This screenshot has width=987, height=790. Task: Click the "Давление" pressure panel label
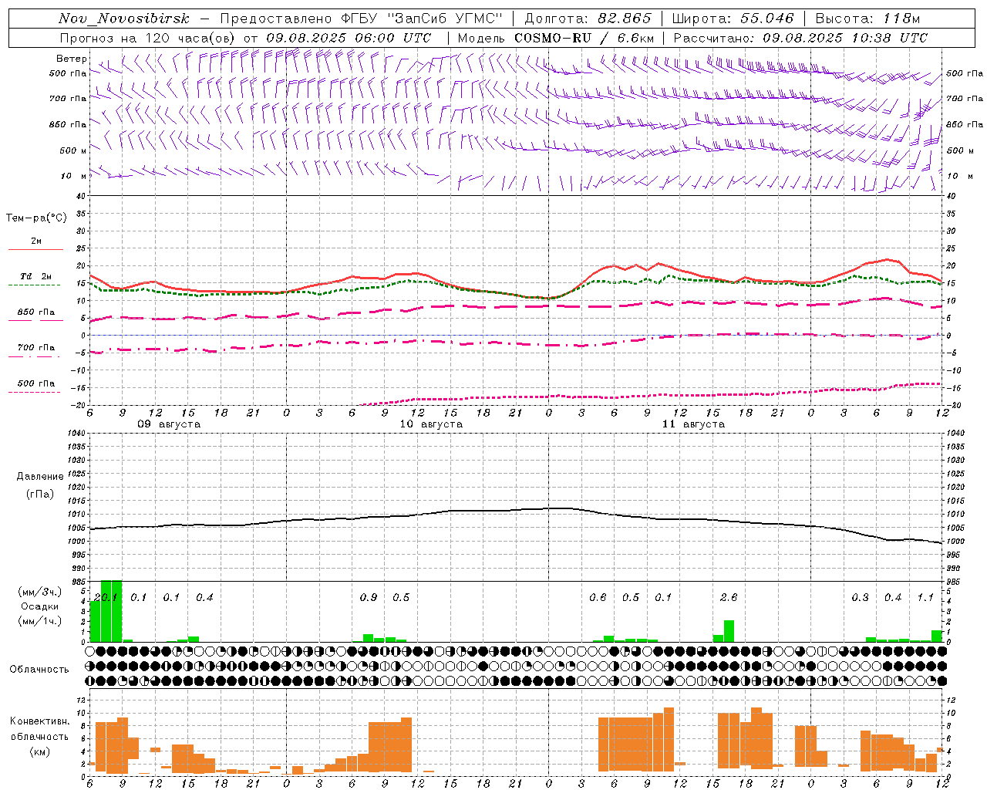[x=40, y=477]
